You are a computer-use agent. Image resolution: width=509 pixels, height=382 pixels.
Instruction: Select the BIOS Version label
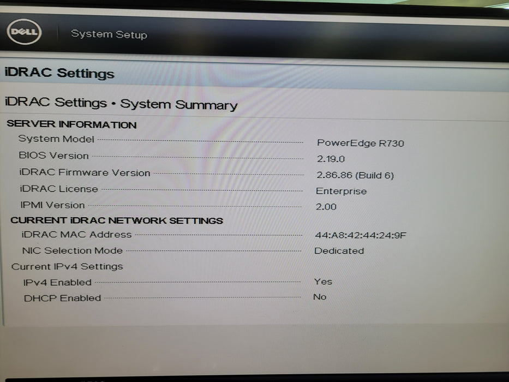pos(53,156)
